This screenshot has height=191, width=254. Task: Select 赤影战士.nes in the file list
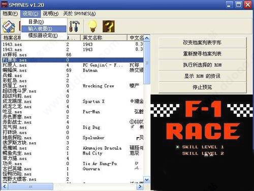tap(17, 122)
